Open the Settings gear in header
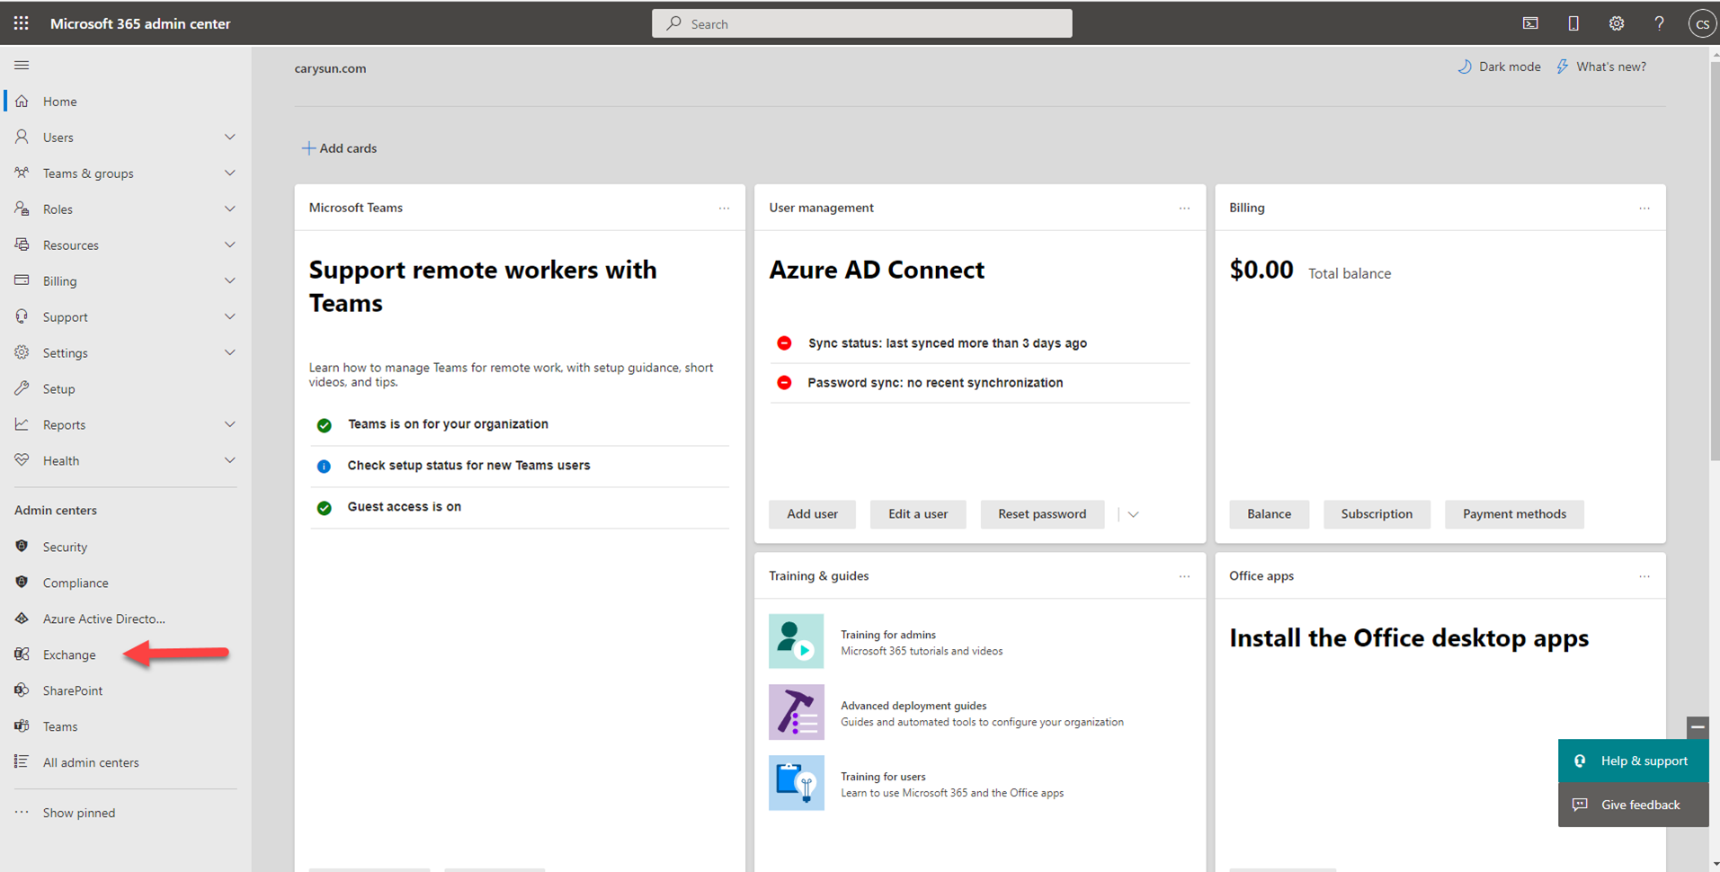Viewport: 1720px width, 872px height. click(x=1617, y=23)
